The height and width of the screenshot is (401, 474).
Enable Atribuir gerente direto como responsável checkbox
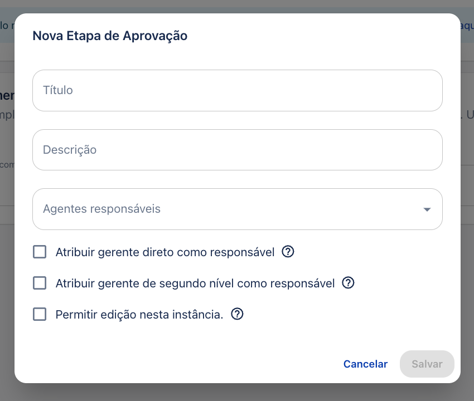click(40, 252)
